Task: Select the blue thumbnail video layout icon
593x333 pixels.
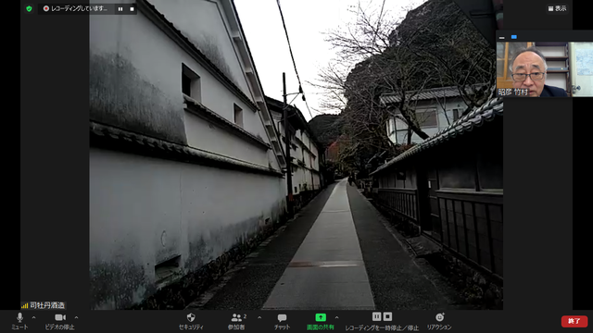Action: click(x=513, y=37)
